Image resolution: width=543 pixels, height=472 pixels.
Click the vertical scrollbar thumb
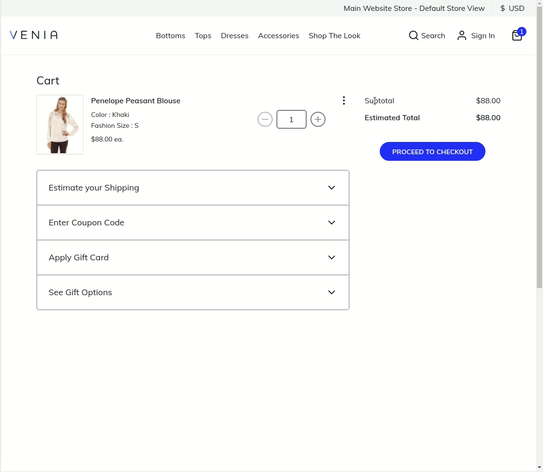coord(539,147)
